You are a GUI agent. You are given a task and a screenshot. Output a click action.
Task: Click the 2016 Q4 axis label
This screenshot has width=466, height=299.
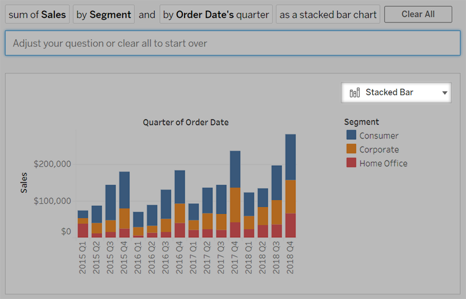pyautogui.click(x=179, y=258)
